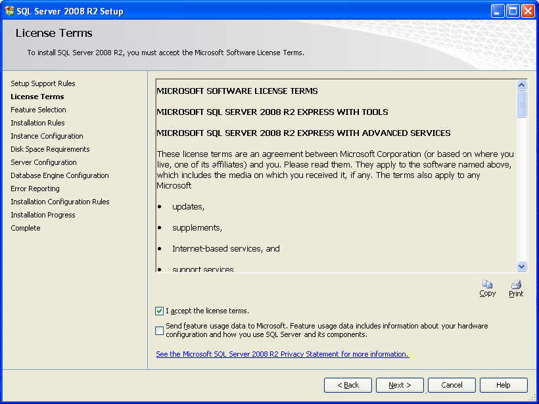Screen dimensions: 539x404
Task: Select the Setup Support Rules step
Action: (x=43, y=83)
